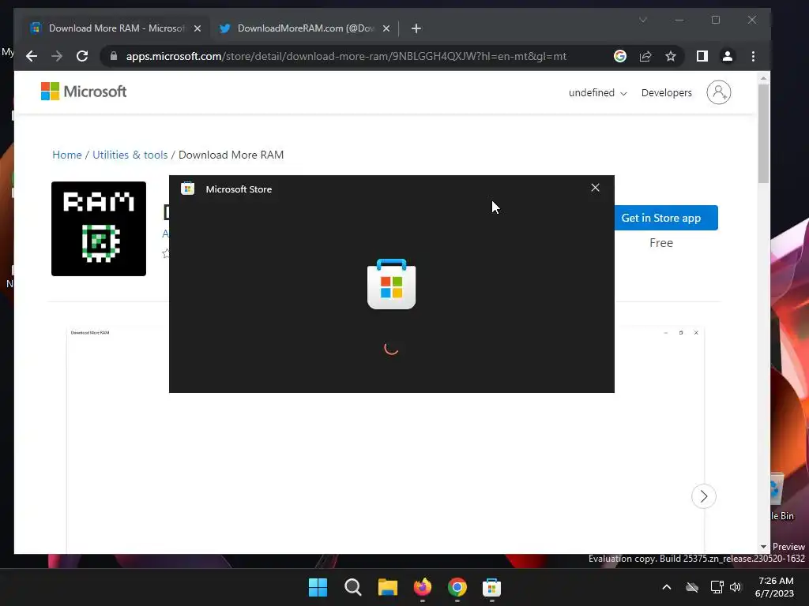Click the app screenshot preview image
The width and height of the screenshot is (809, 606).
386,440
